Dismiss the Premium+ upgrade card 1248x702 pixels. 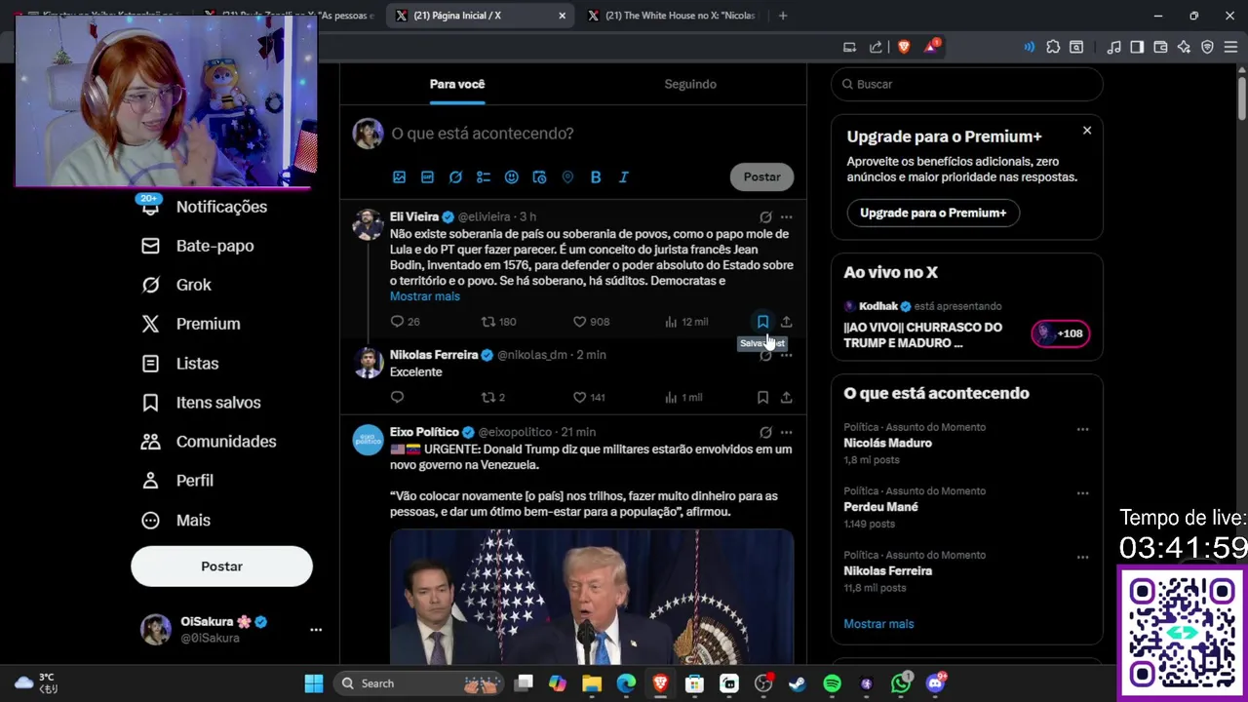click(1087, 131)
